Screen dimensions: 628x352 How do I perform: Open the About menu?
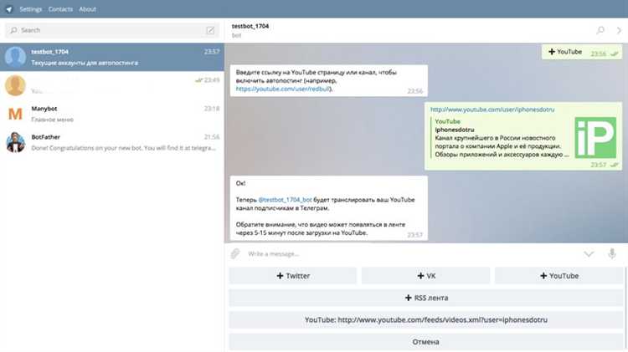point(87,9)
